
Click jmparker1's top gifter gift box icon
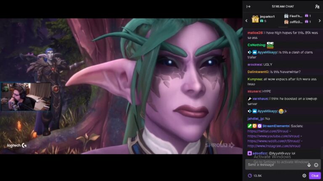255,19
